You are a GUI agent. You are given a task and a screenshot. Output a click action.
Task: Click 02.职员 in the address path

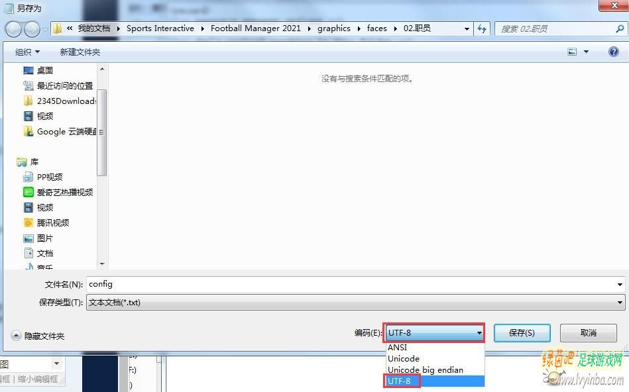click(x=417, y=28)
